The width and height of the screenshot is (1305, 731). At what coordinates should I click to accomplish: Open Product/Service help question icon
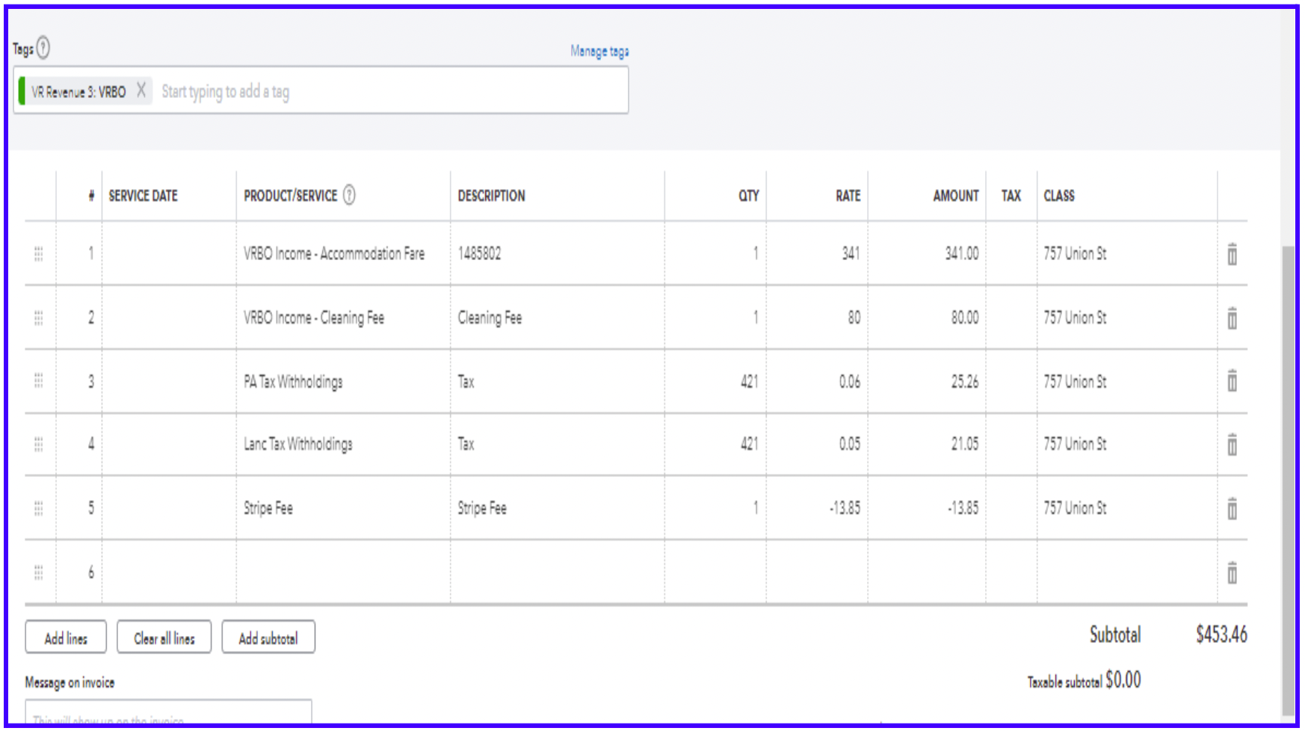(349, 195)
